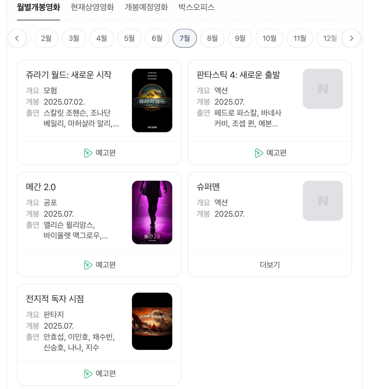Click the previous months arrow
372x389 pixels.
[17, 38]
